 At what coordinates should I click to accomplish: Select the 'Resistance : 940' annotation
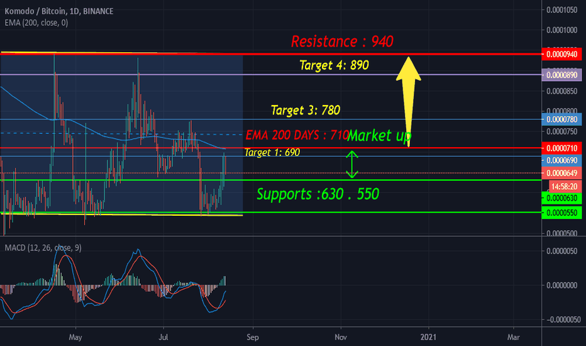(342, 42)
